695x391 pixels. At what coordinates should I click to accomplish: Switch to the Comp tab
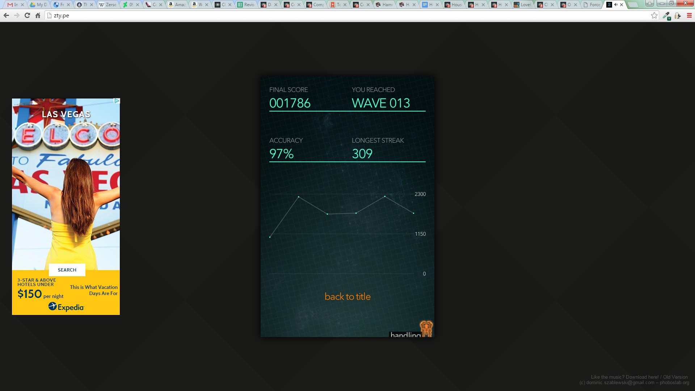(x=315, y=5)
